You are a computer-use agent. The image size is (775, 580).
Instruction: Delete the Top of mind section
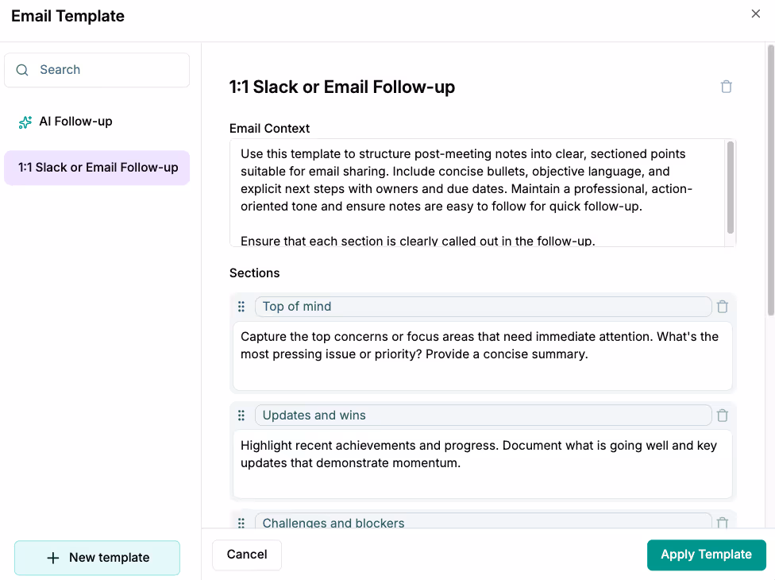pos(722,306)
